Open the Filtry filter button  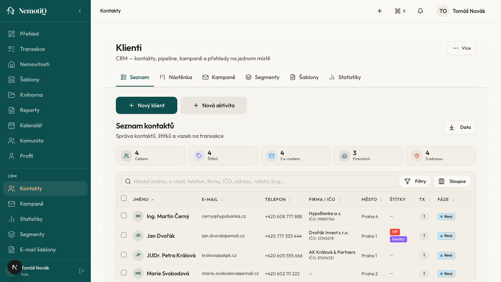click(x=415, y=181)
